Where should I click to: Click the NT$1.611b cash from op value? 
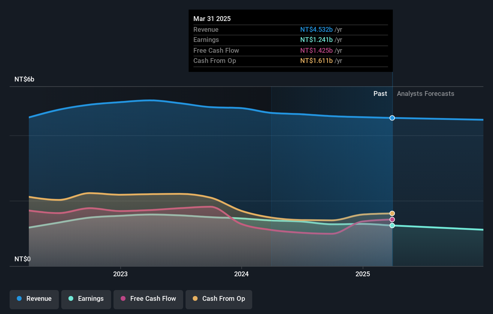316,61
